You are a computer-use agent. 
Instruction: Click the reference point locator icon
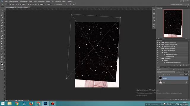[x=8, y=4]
